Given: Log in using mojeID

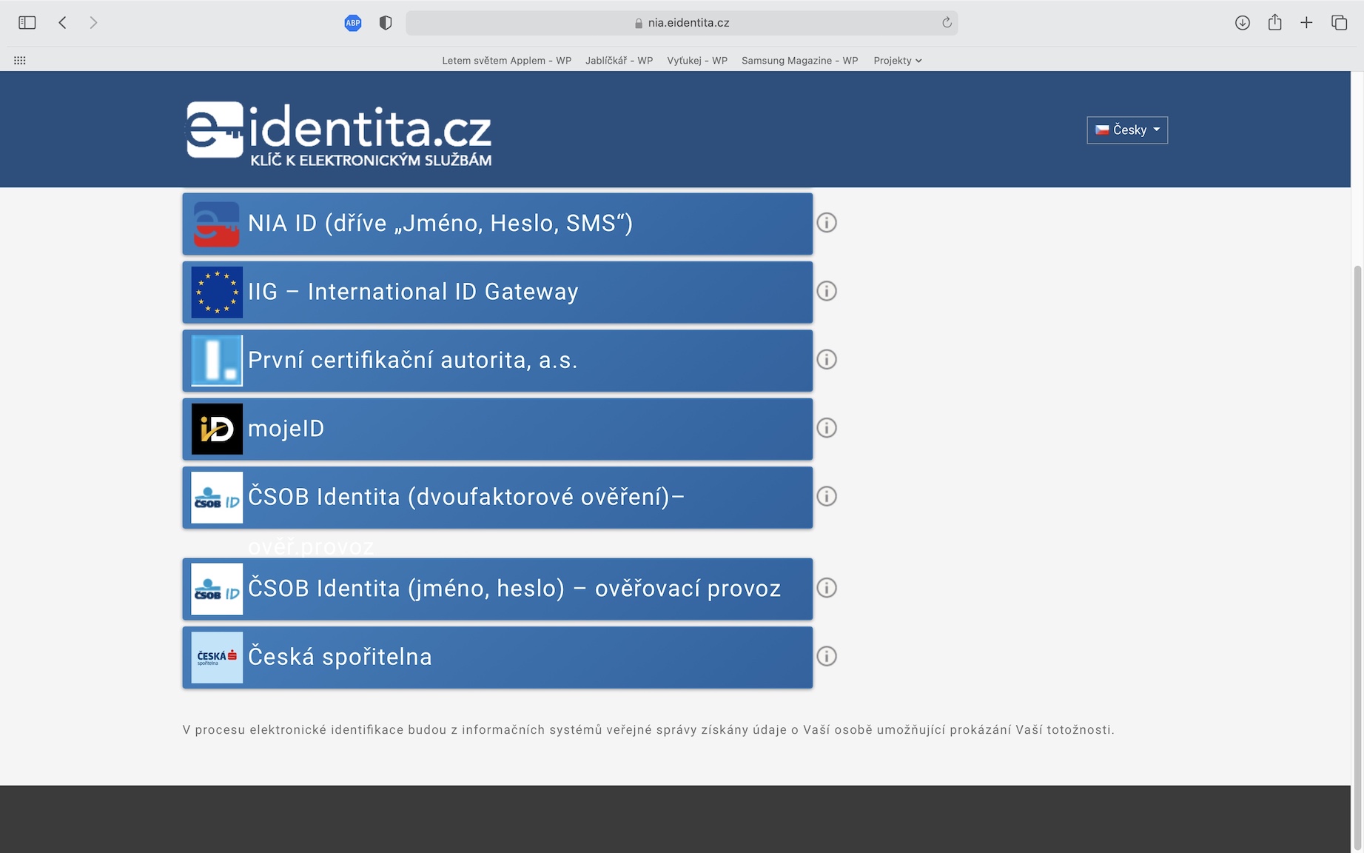Looking at the screenshot, I should (497, 429).
